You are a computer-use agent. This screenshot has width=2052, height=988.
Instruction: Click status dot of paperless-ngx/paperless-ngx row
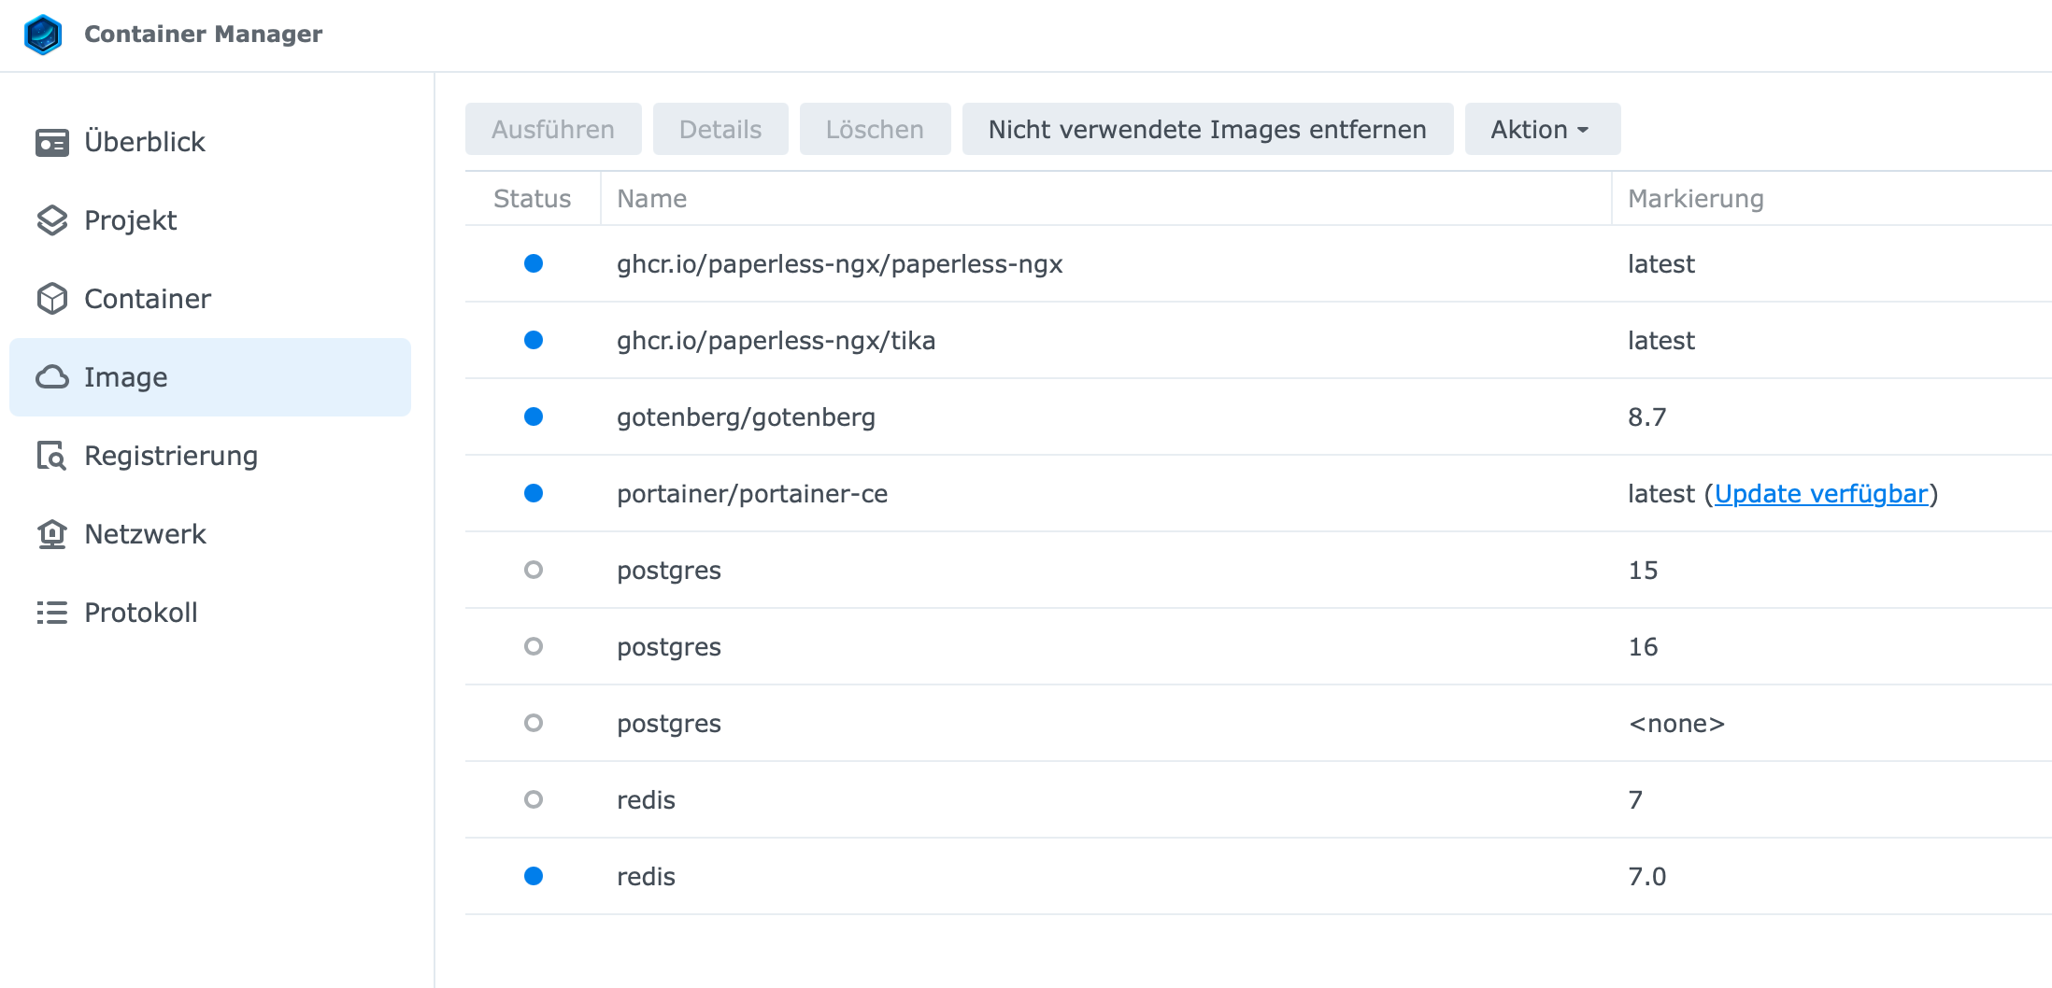pos(534,263)
